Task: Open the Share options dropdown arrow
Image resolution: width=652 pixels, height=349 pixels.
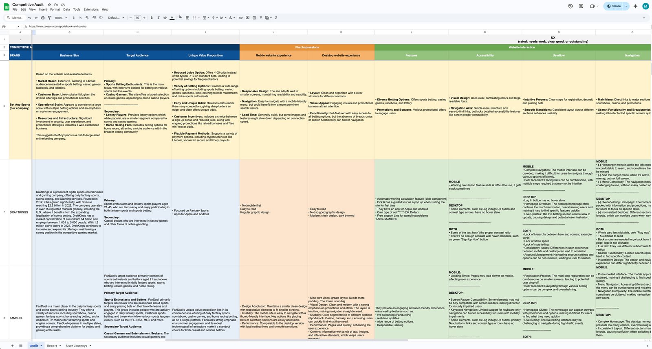Action: (x=626, y=6)
